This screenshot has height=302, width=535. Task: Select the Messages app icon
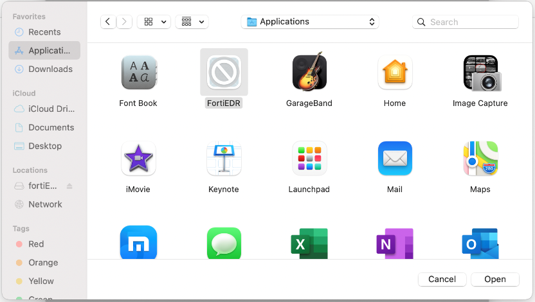coord(224,243)
